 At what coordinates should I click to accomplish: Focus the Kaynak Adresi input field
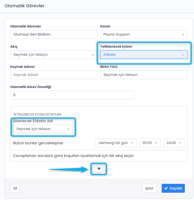(x=54, y=75)
